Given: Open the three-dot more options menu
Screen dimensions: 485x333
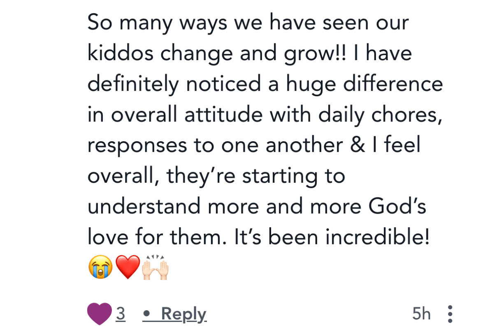Looking at the screenshot, I should point(450,314).
